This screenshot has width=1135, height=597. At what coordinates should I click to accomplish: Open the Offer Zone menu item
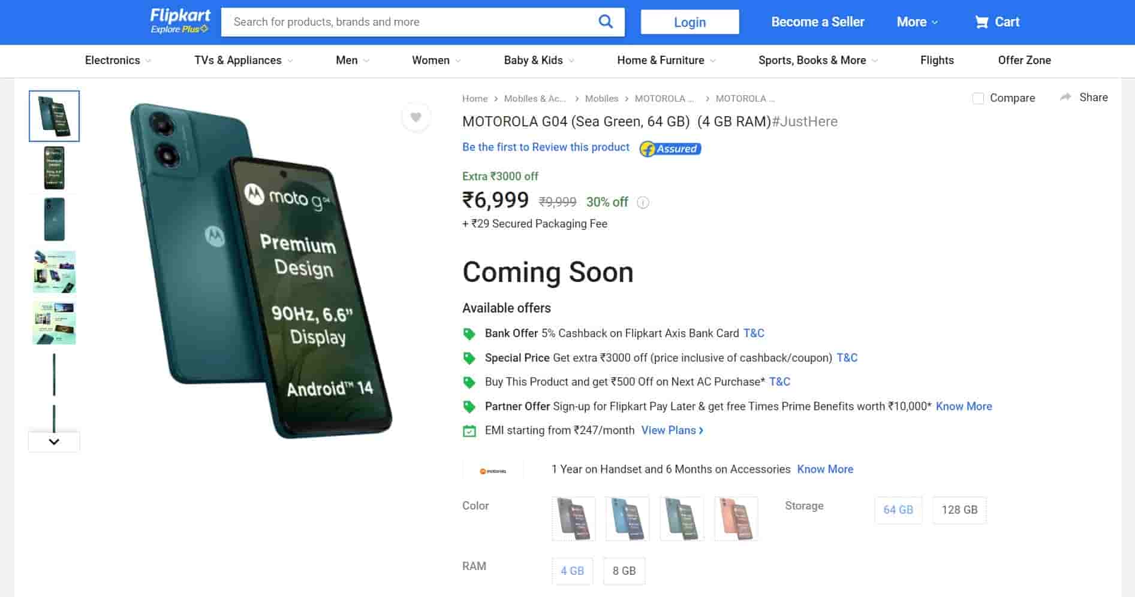[x=1024, y=60]
